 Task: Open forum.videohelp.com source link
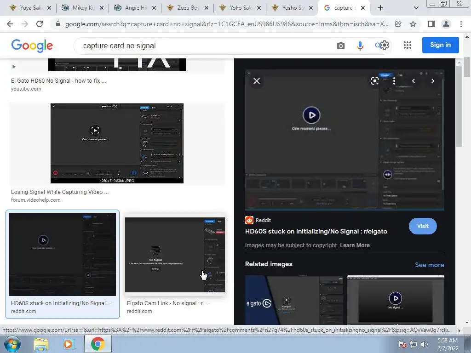36,200
